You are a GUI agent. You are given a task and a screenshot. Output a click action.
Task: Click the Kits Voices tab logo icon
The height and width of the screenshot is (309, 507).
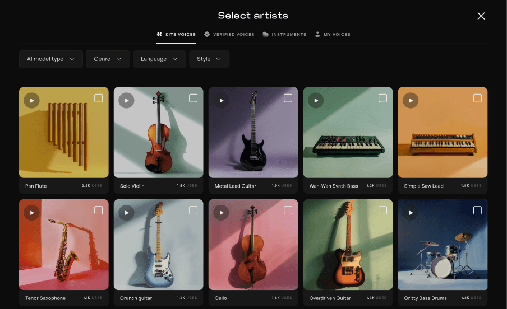point(159,34)
